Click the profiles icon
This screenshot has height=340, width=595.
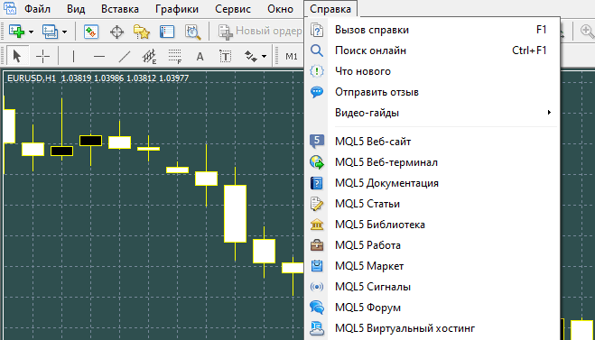[50, 32]
